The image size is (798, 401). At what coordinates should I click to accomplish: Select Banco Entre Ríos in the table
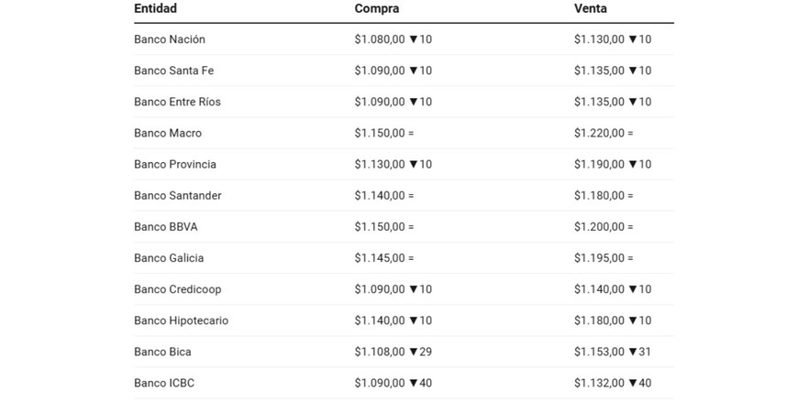[177, 102]
